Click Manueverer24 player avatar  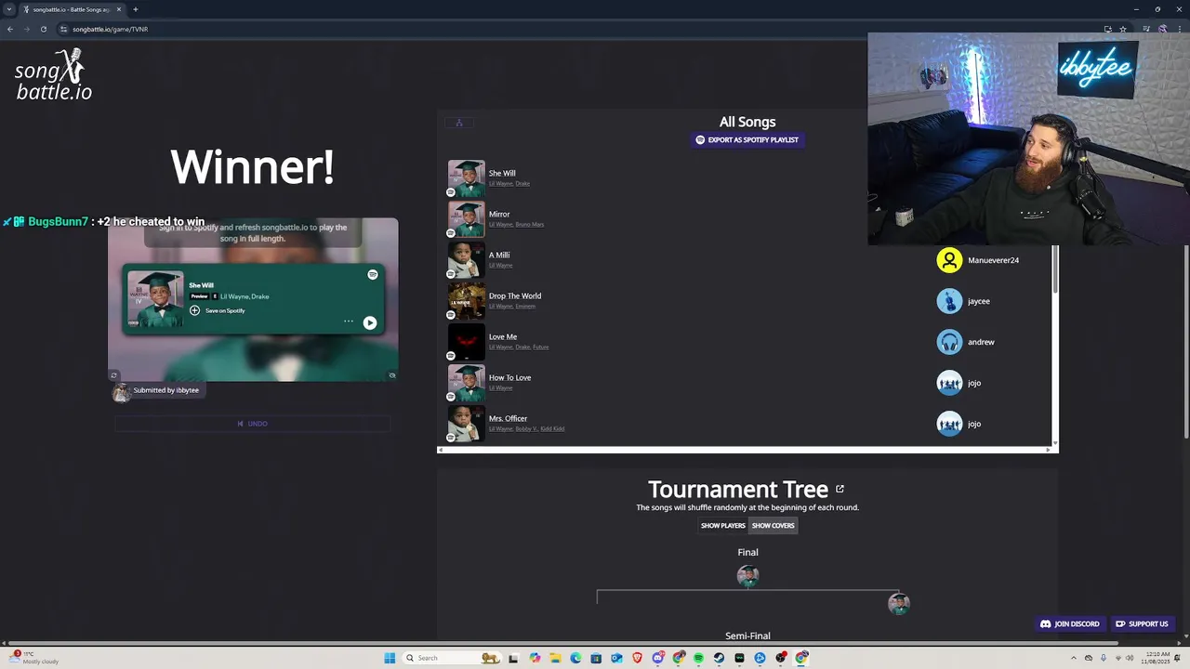click(x=949, y=260)
